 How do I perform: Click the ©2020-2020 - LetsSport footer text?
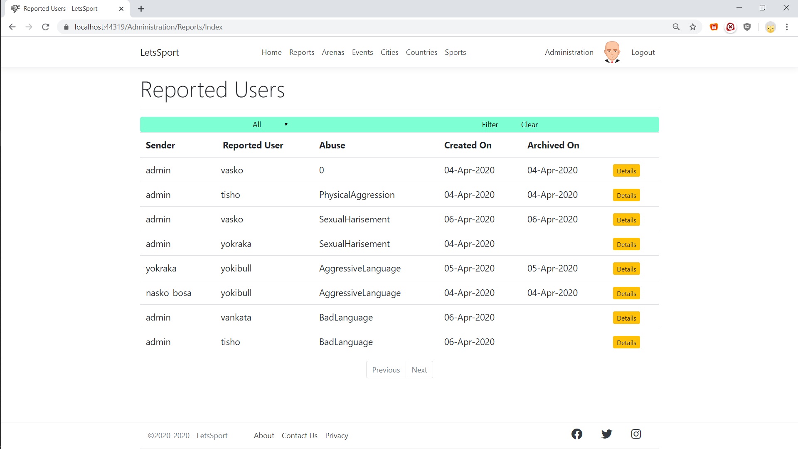[188, 436]
